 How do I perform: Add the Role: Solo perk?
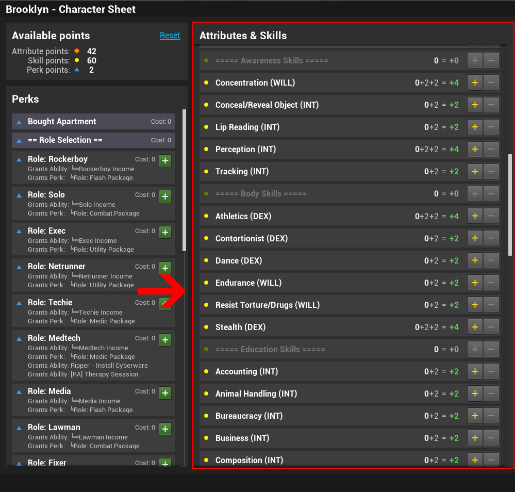(165, 196)
